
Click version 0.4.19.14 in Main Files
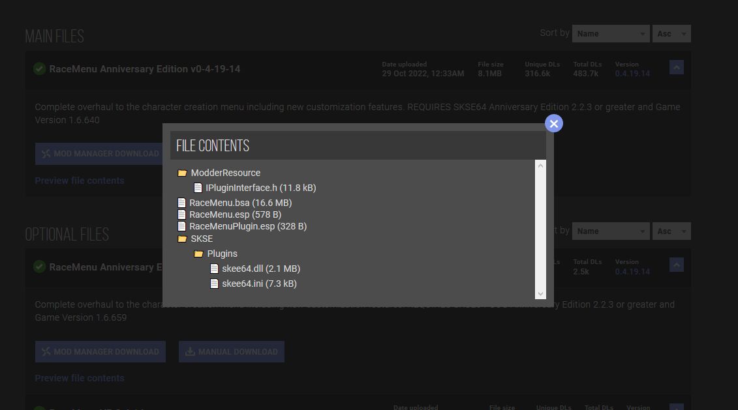[632, 74]
